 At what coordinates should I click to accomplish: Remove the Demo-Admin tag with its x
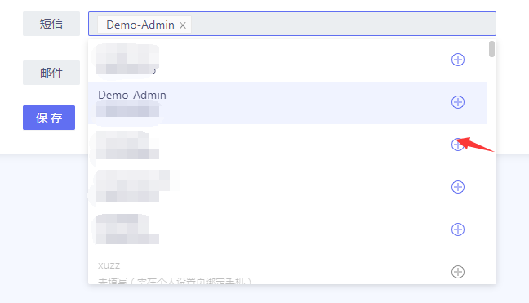click(183, 25)
